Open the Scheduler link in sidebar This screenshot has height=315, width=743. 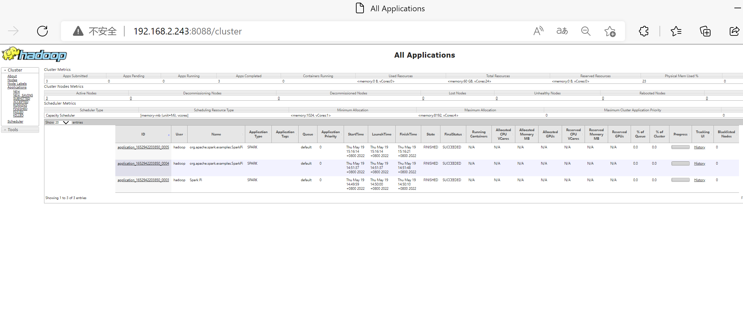15,122
